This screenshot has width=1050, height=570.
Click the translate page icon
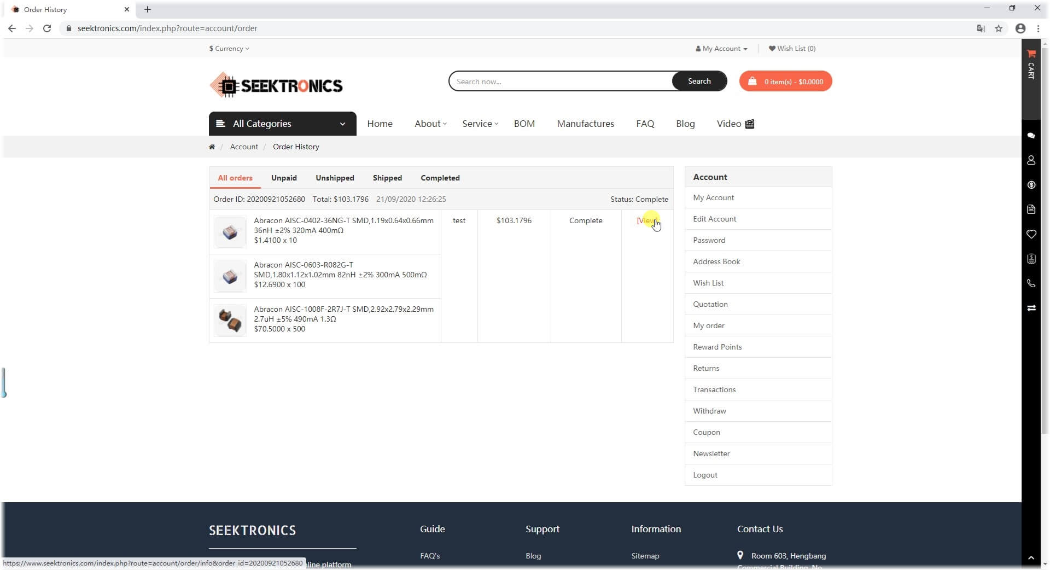[x=981, y=28]
